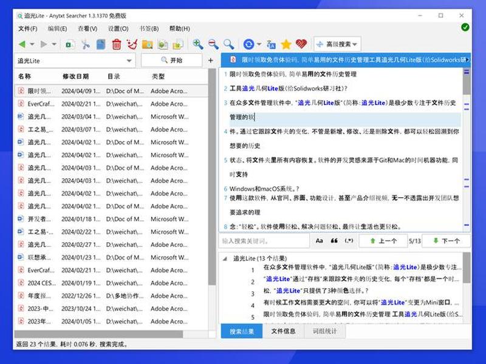Toggle regex (.*) option
The image size is (486, 364).
(349, 241)
